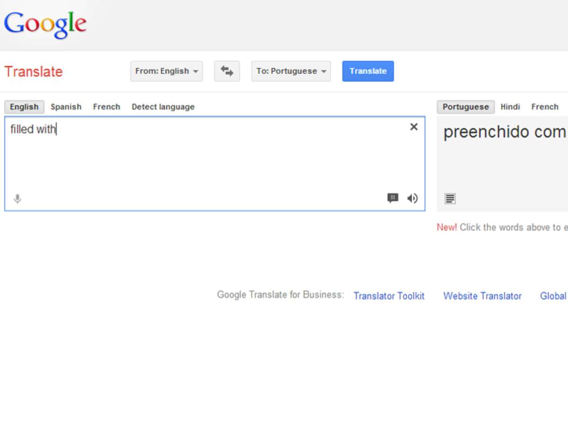Enable Detect language option
Screen dimensions: 568x426
pyautogui.click(x=163, y=107)
